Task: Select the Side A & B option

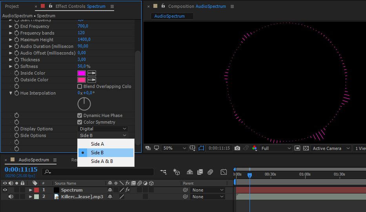Action: click(x=106, y=161)
